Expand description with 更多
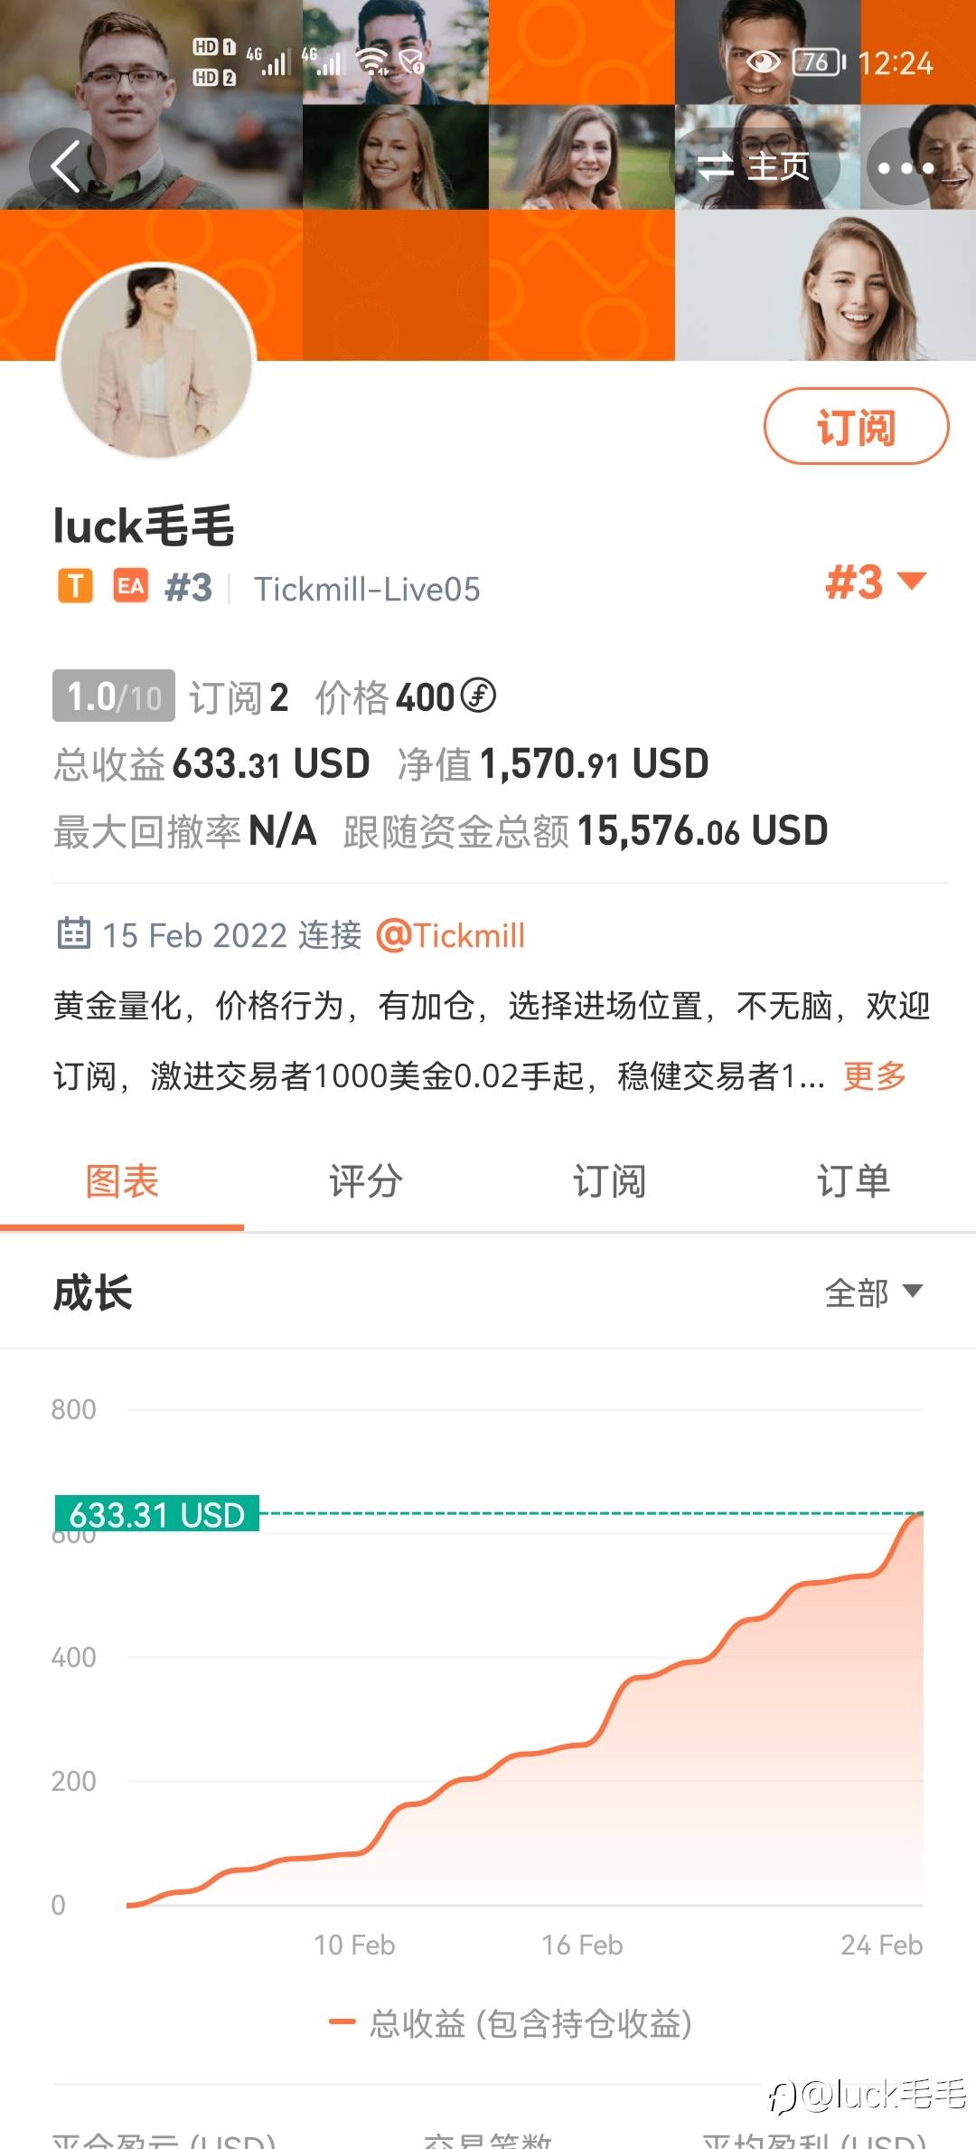Image resolution: width=976 pixels, height=2149 pixels. pos(875,1075)
